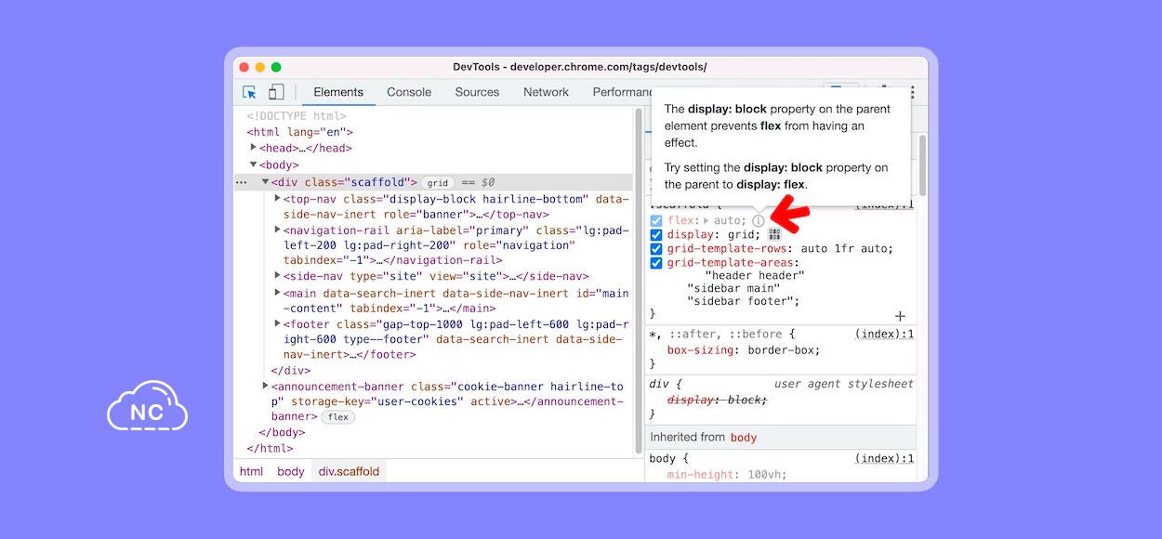
Task: Click the three-dots beside div.scaffold row
Action: click(x=241, y=183)
